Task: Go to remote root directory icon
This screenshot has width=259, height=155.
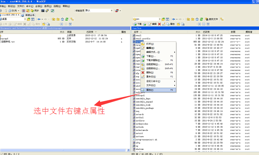Action: point(193,19)
